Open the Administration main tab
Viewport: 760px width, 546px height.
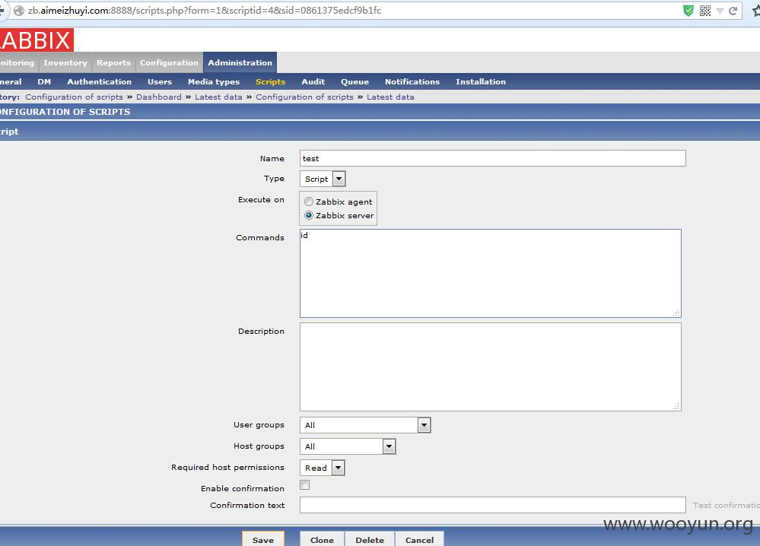pos(240,62)
